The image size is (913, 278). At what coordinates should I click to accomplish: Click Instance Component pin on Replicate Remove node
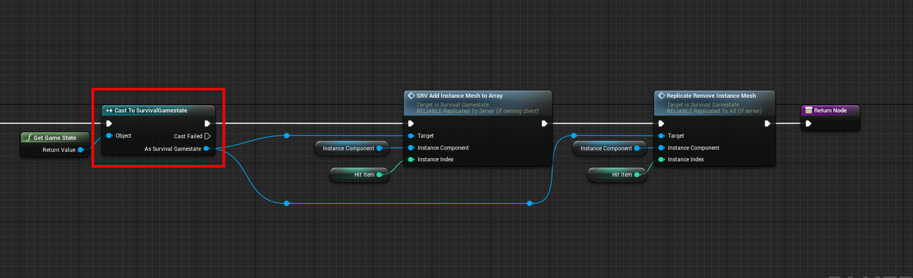click(662, 148)
